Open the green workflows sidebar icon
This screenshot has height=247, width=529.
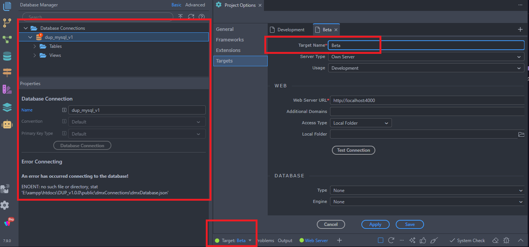click(7, 40)
